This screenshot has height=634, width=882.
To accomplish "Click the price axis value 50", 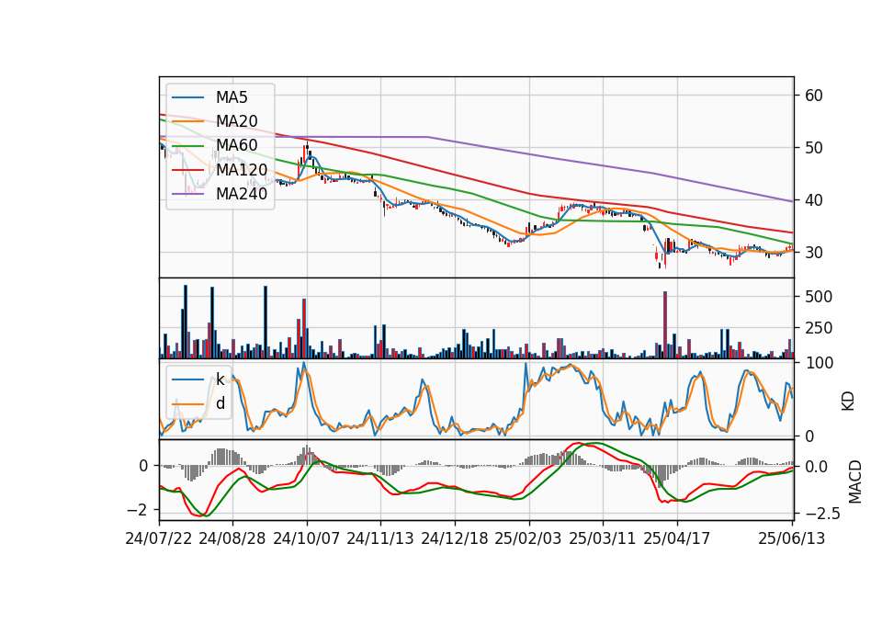I will pos(814,148).
